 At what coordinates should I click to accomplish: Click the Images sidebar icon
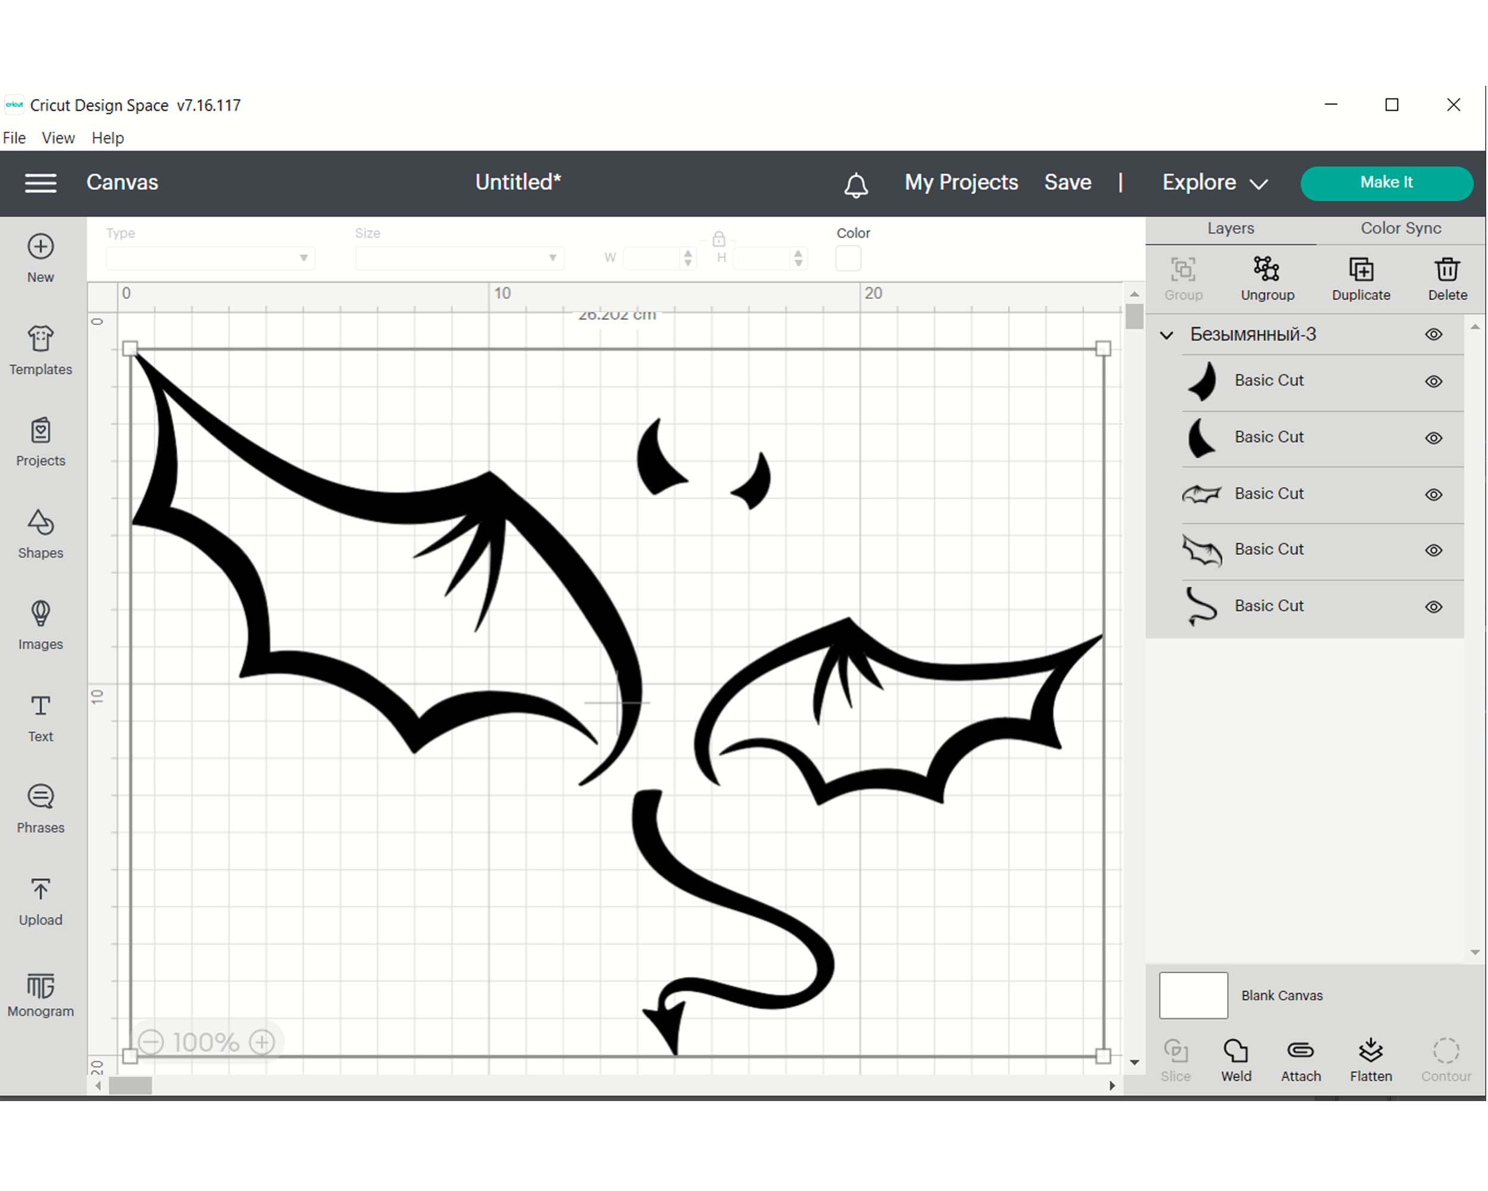click(39, 621)
